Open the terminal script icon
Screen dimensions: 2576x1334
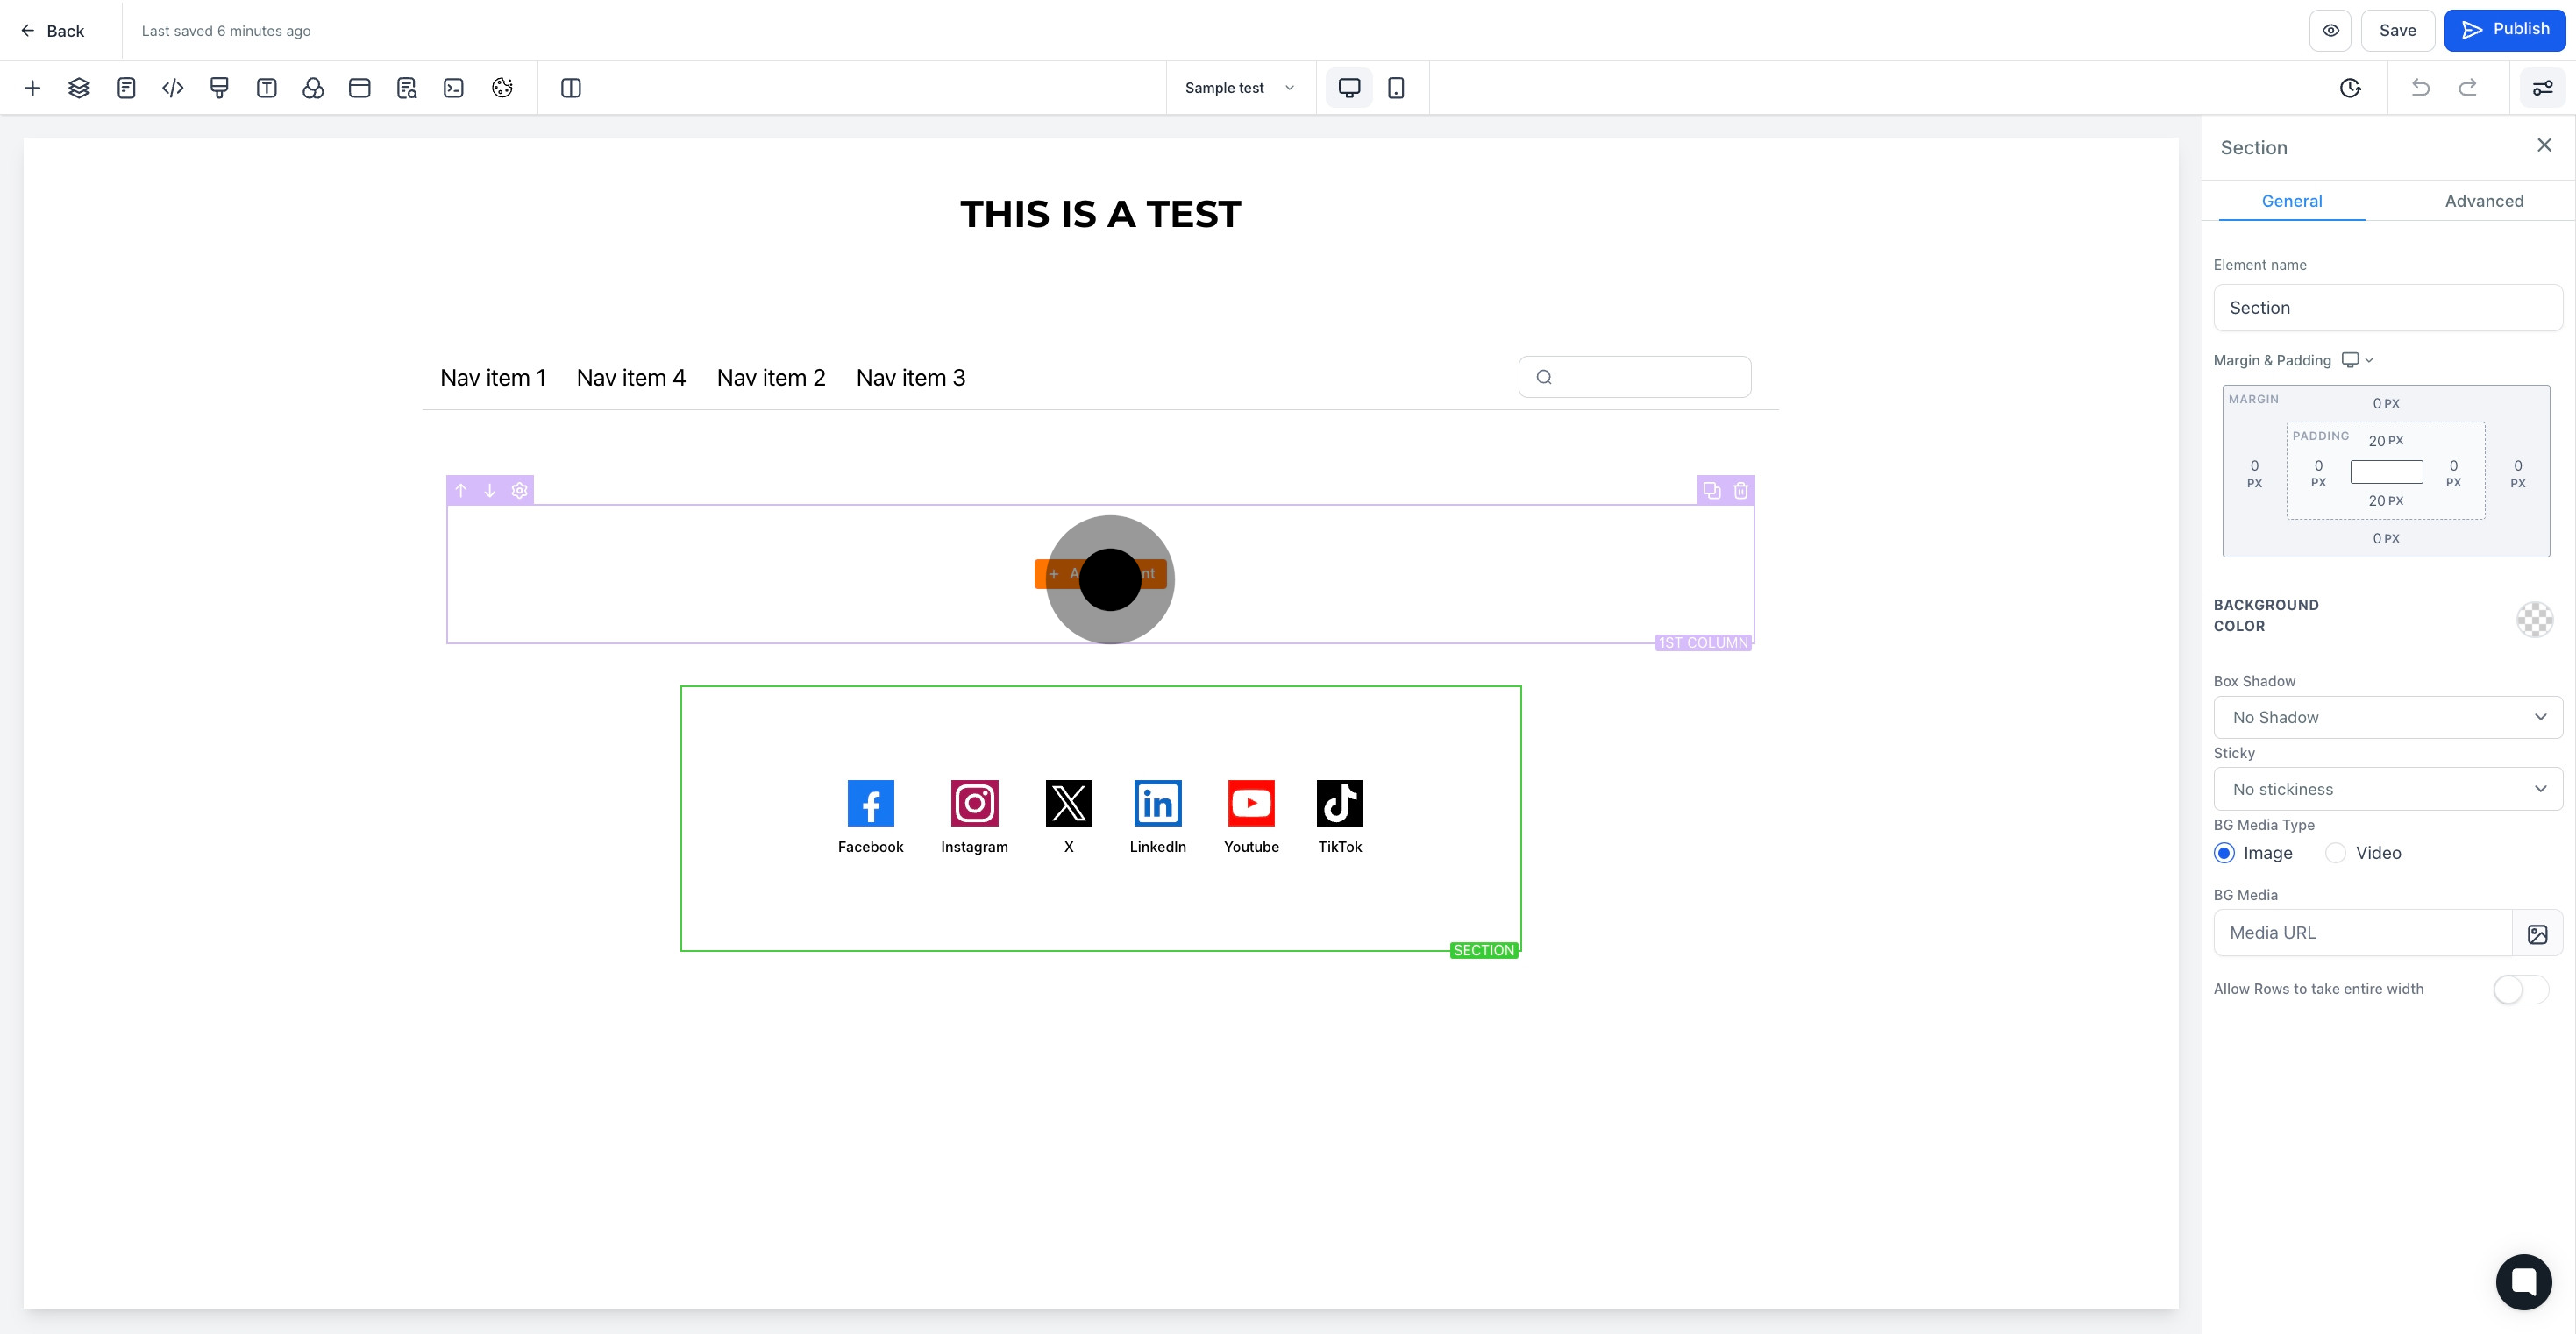[454, 88]
